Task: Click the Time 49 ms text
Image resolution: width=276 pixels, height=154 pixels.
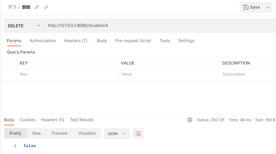Action: 240,120
